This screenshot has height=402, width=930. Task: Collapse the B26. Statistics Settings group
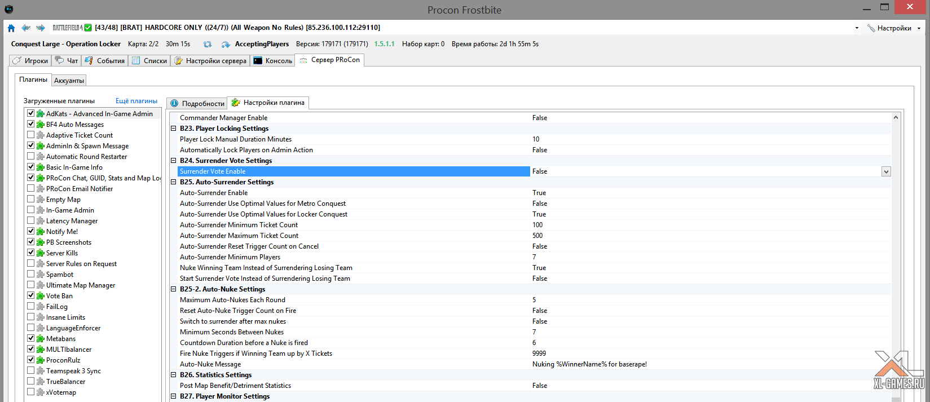pos(174,375)
